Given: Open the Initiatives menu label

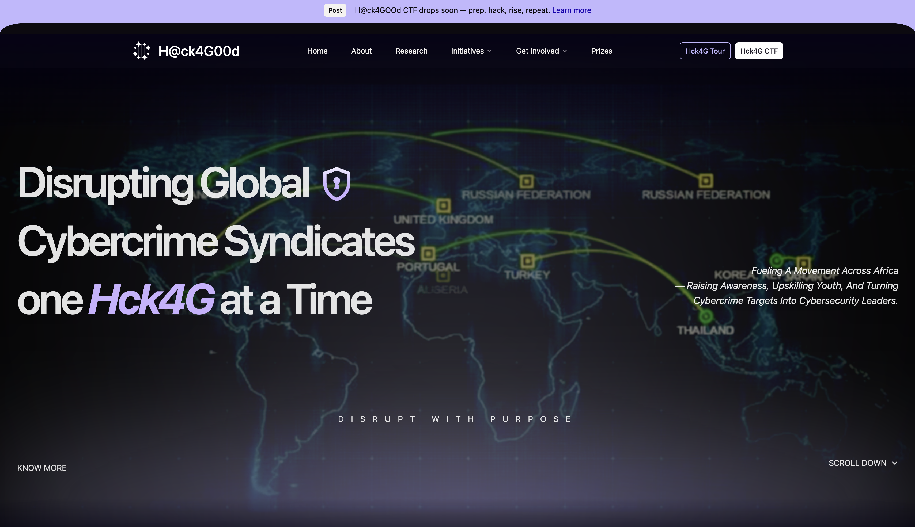Looking at the screenshot, I should coord(467,51).
